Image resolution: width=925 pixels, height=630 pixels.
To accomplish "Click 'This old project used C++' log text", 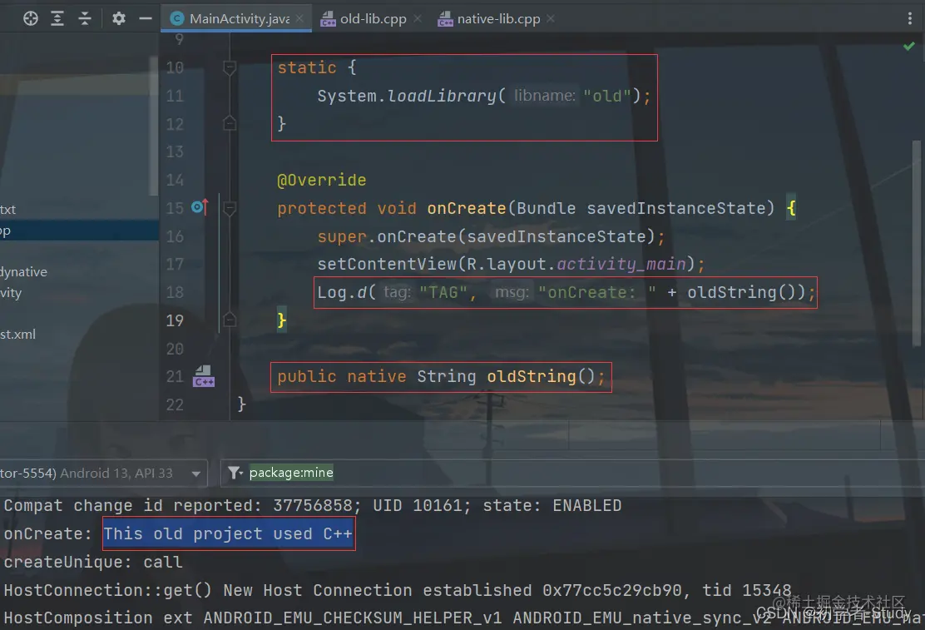I will click(228, 533).
